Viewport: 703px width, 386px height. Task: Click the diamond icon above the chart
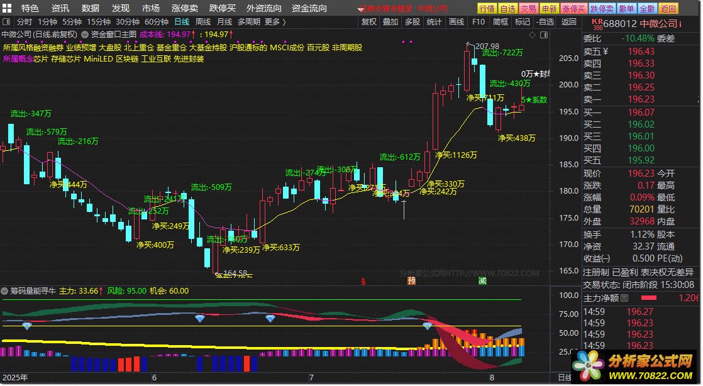(x=532, y=35)
